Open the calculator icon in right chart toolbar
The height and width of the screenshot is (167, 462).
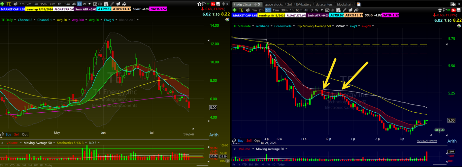pos(338,10)
